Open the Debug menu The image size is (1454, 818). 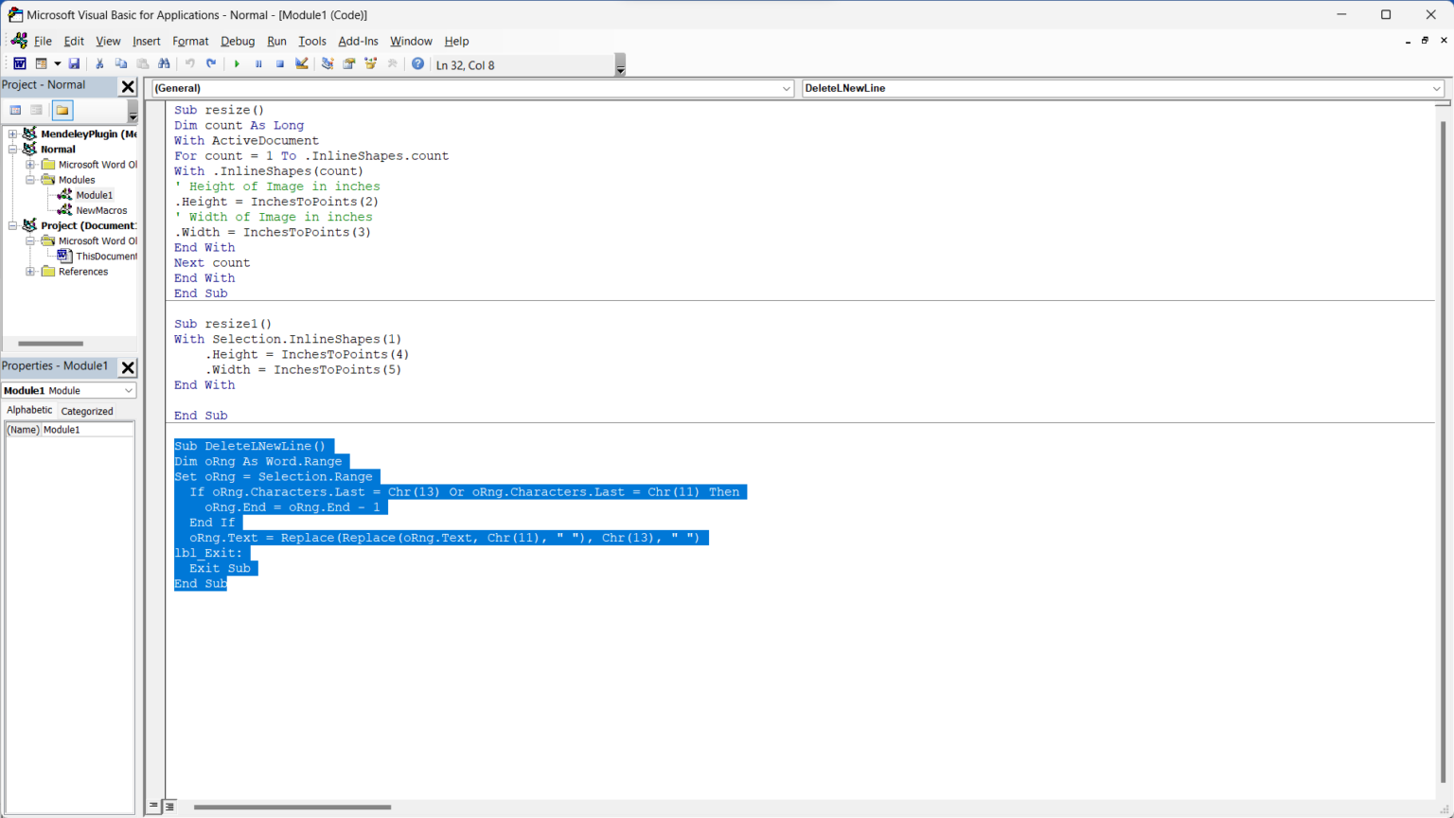point(238,41)
